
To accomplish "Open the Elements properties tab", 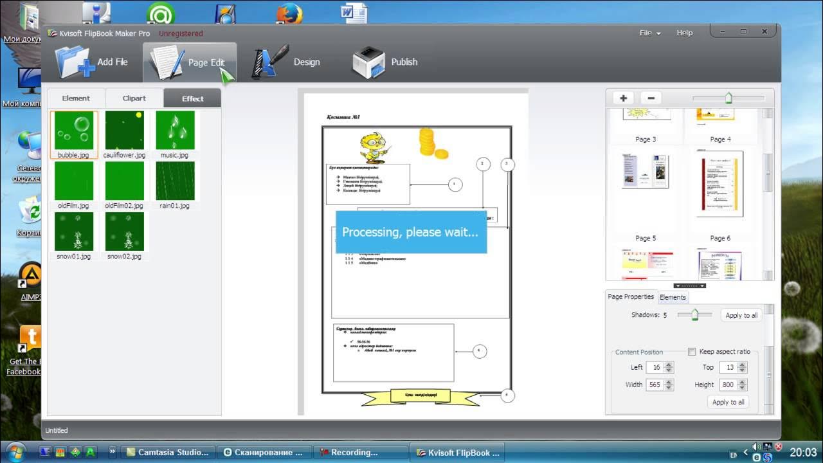I will coord(673,297).
